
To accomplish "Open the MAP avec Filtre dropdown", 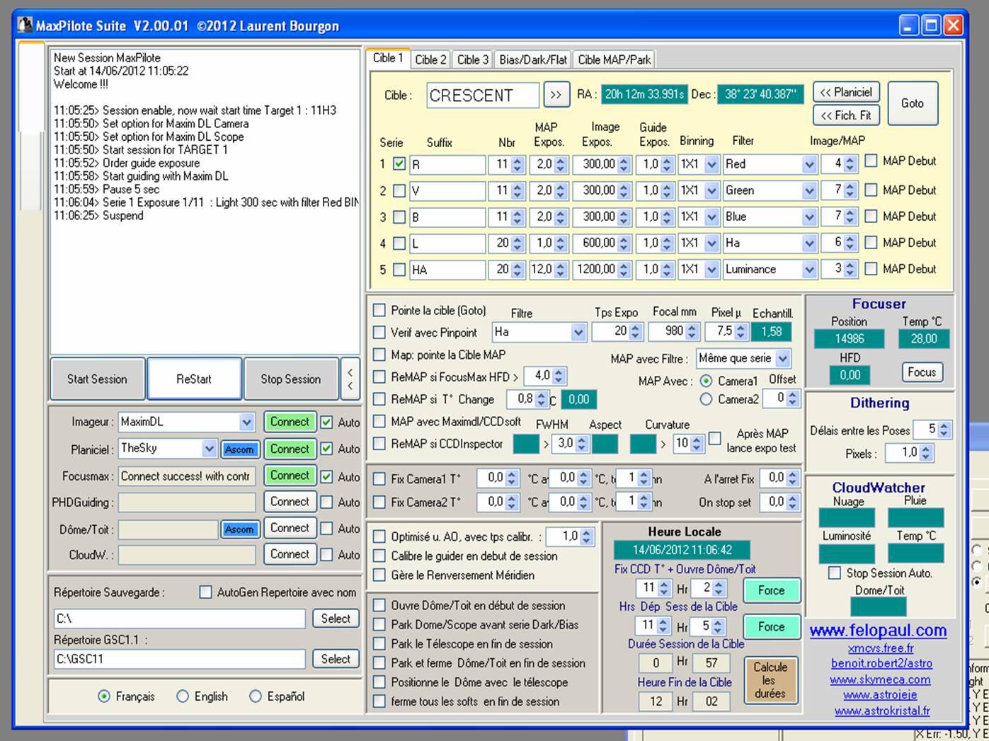I will (x=782, y=359).
